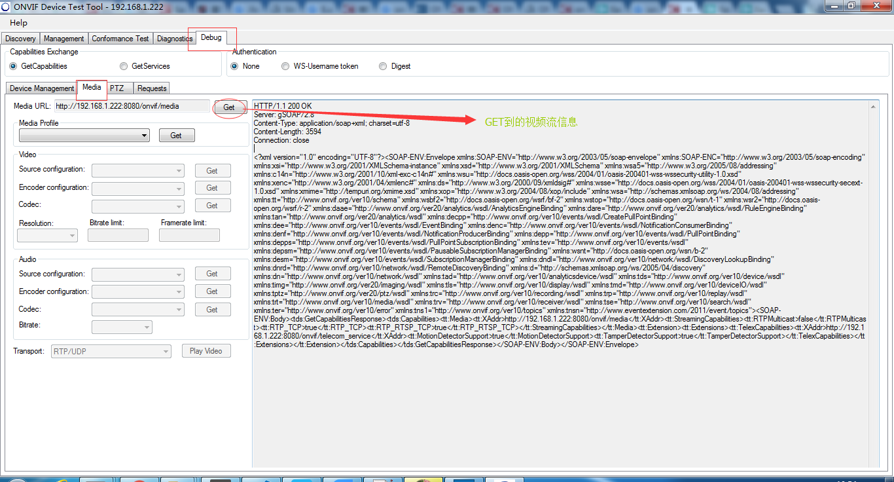This screenshot has width=894, height=482.
Task: Click the 'Content-Length: 3594' line
Action: tap(287, 132)
